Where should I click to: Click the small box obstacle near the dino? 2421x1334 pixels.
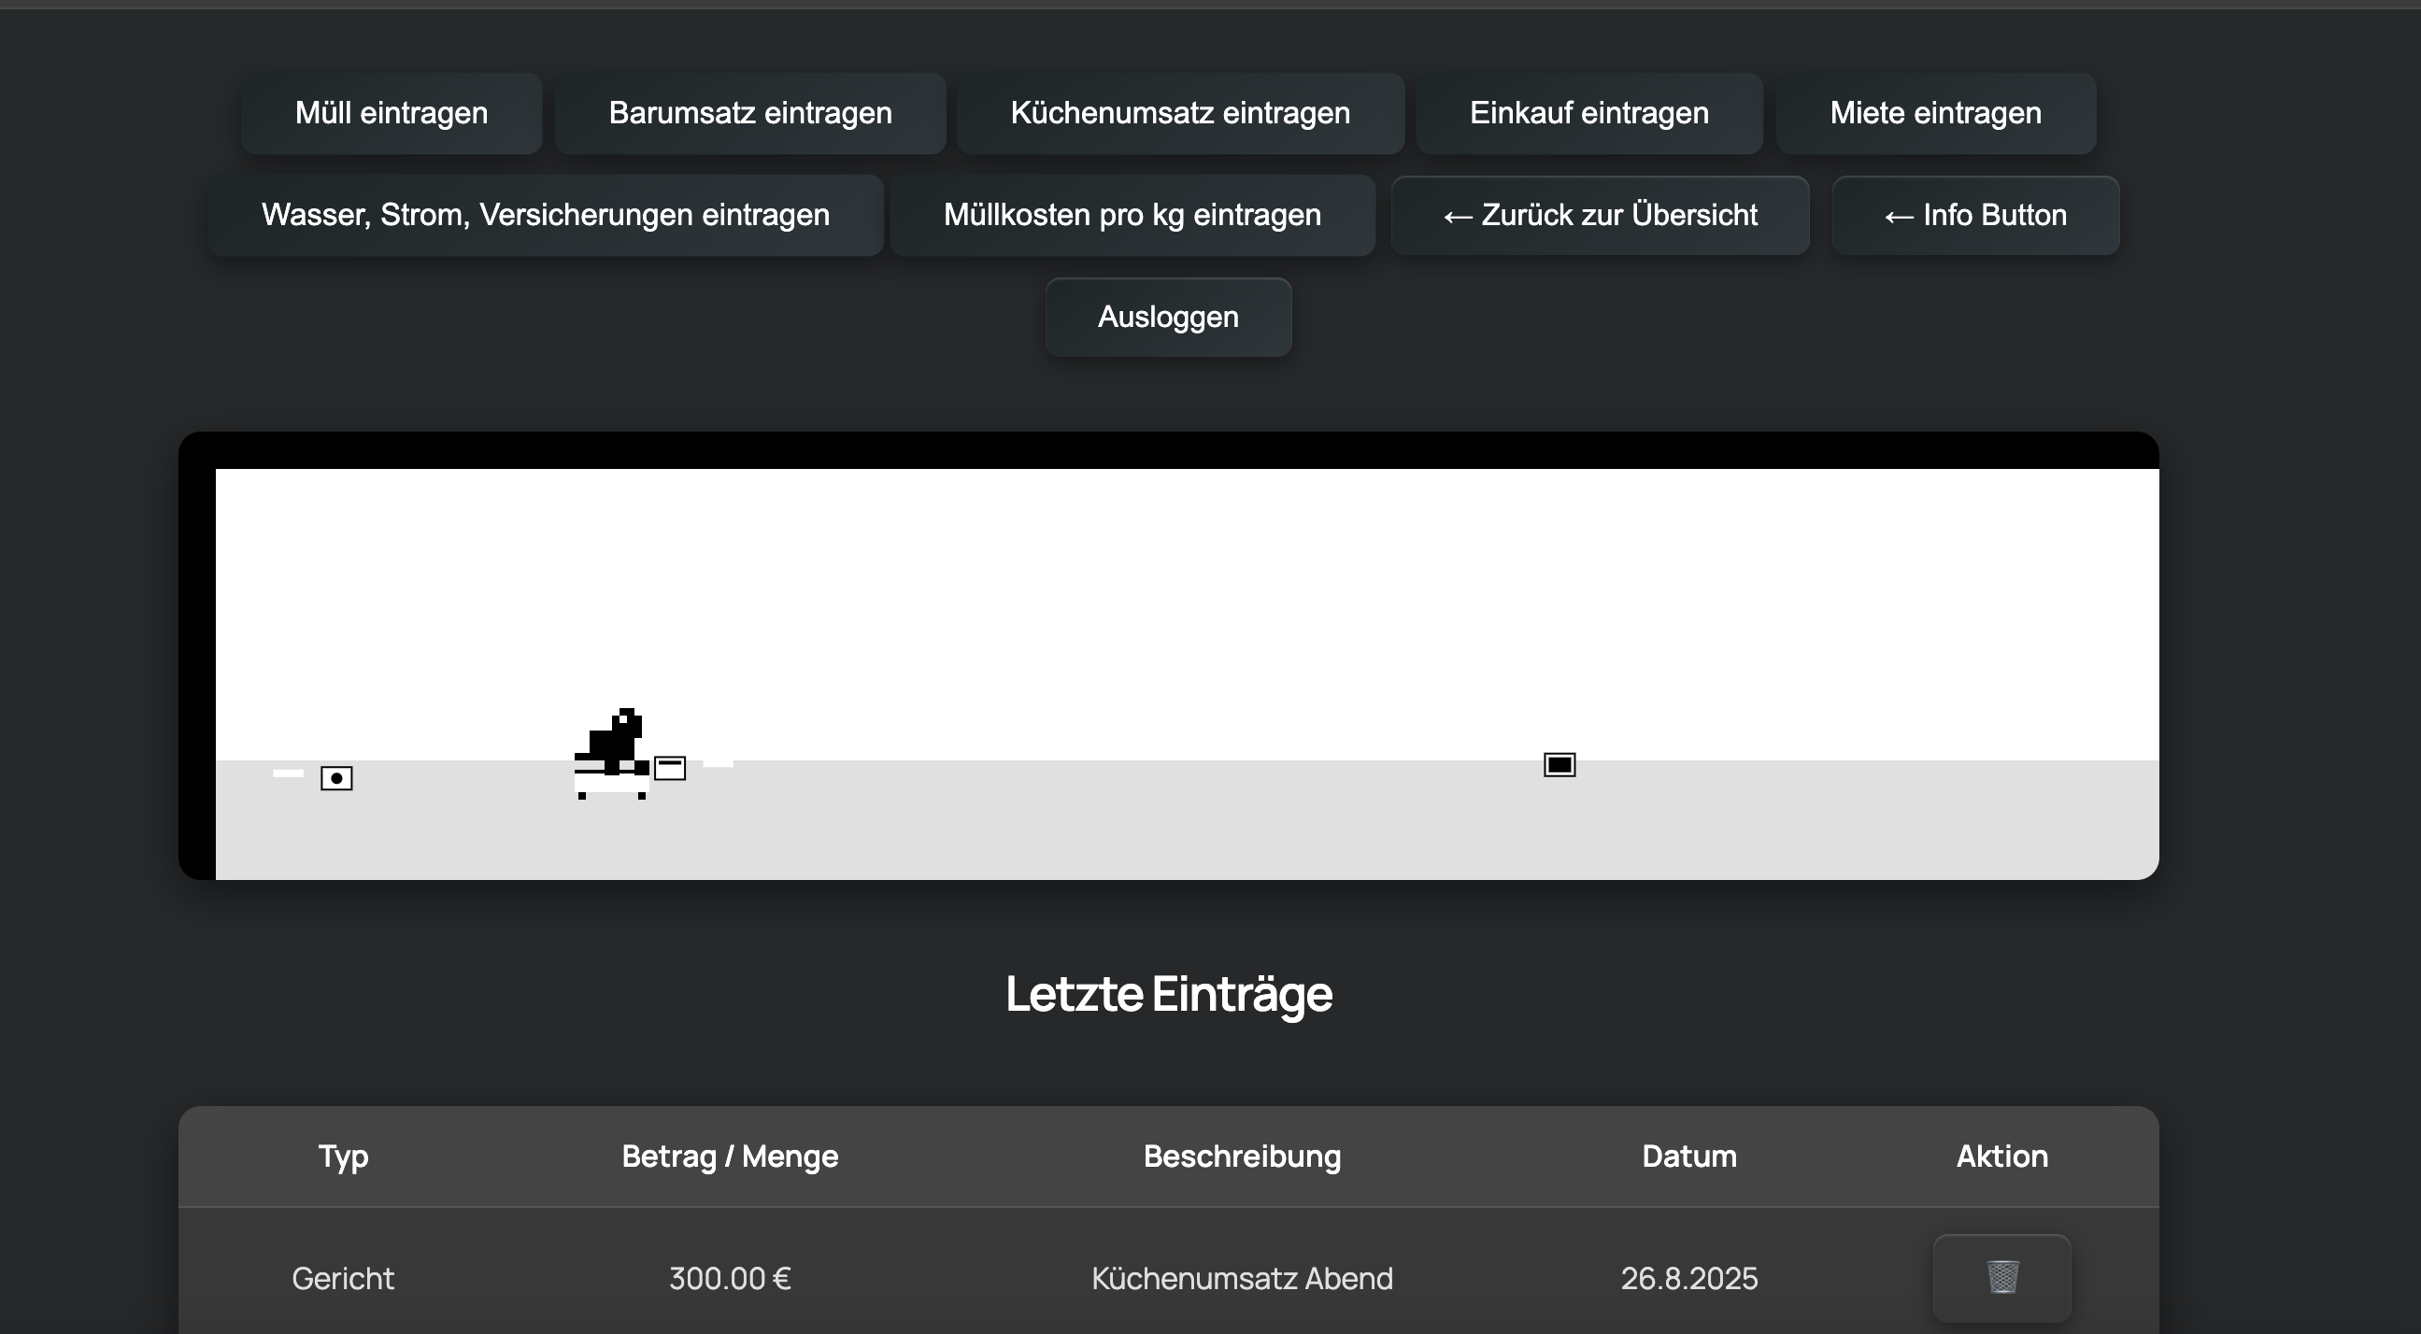pyautogui.click(x=670, y=767)
